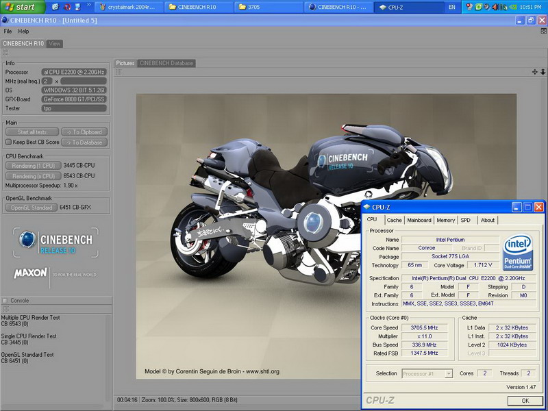Viewport: 548px width, 411px height.
Task: Click the empty MHz frequency value field
Action: [84, 81]
